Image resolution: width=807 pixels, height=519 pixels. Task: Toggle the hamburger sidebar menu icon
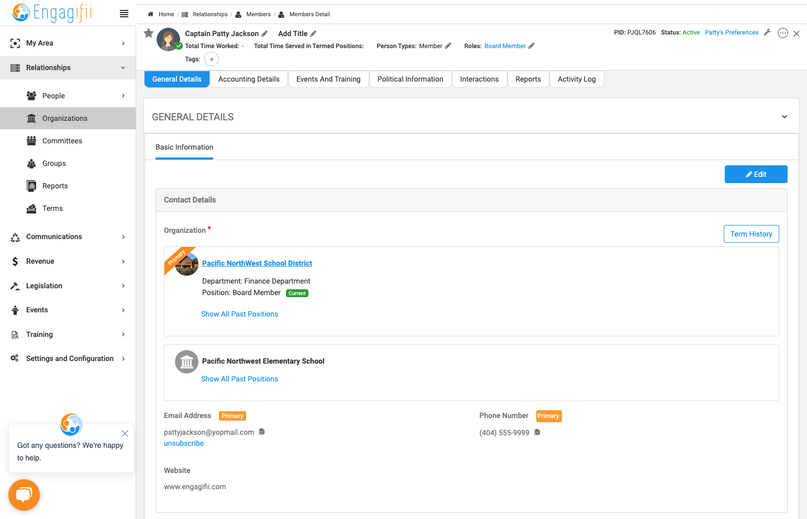[x=124, y=14]
